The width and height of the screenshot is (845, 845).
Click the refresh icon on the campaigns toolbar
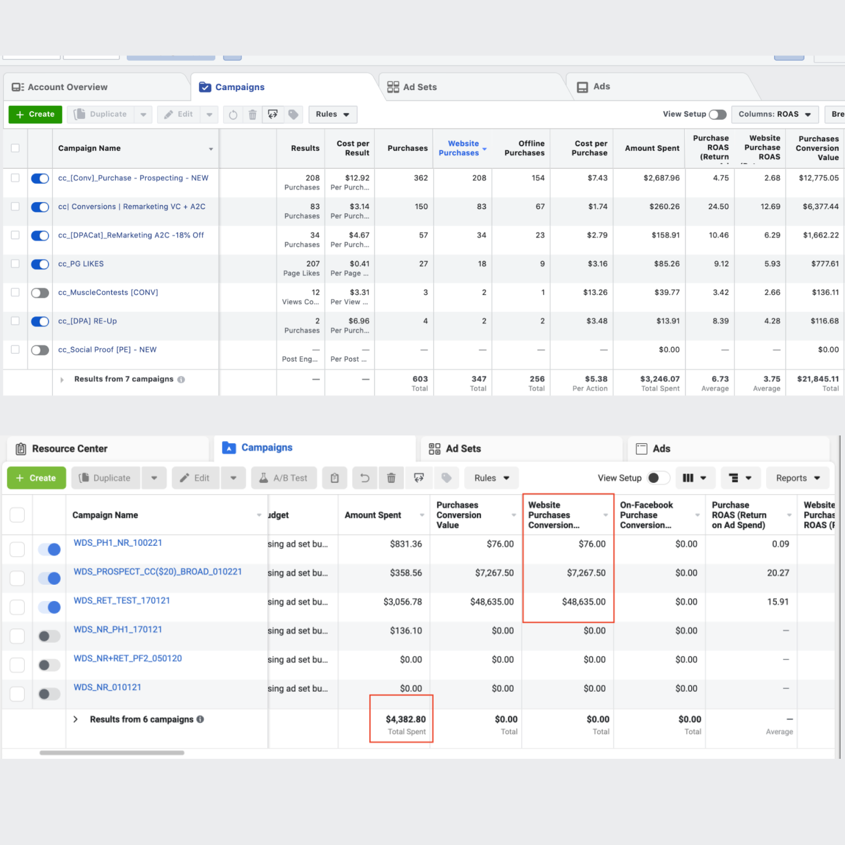click(233, 114)
